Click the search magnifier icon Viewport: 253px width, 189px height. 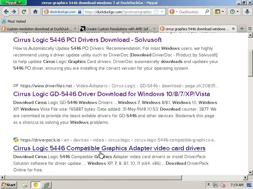[207, 12]
